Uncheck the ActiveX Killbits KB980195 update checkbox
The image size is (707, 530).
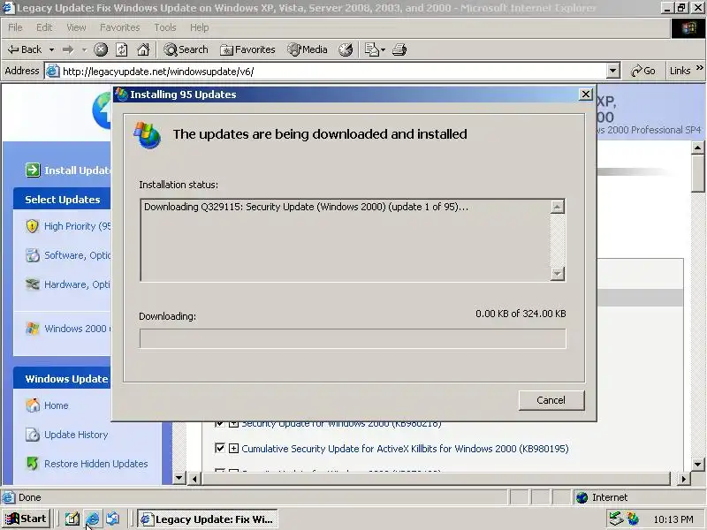click(219, 449)
